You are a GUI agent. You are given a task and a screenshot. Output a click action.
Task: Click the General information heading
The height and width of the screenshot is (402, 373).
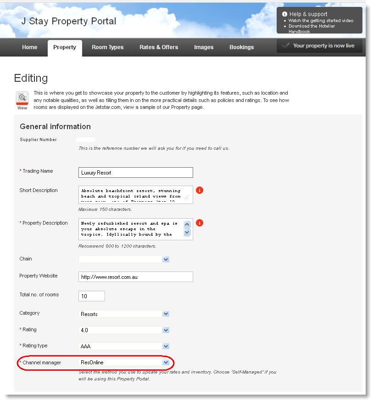[56, 126]
